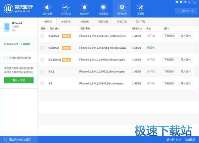199x143 pixels.
Task: Select the 8.4.1beta1 firmware radio button
Action: click(x=42, y=60)
